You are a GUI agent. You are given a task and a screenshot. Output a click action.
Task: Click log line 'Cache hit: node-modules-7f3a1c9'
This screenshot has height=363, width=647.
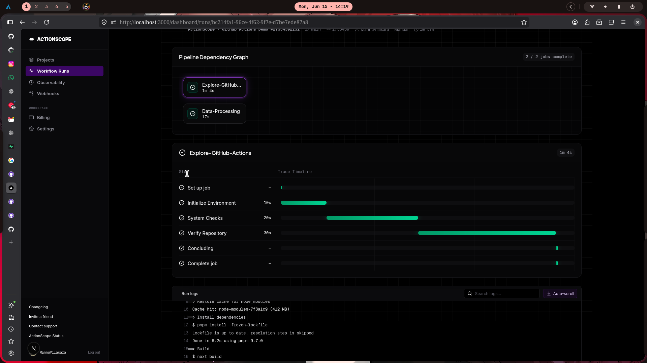pyautogui.click(x=241, y=309)
